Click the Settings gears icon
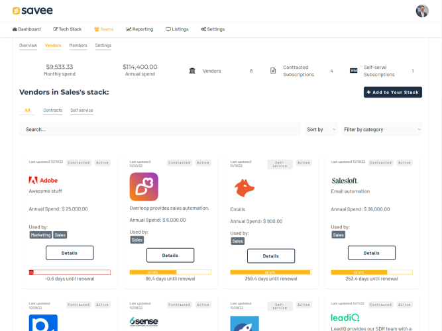This screenshot has height=331, width=442. pyautogui.click(x=203, y=29)
